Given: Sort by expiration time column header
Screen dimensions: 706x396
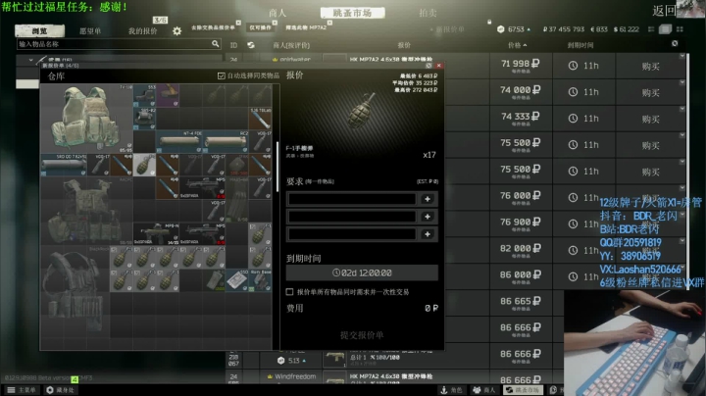Looking at the screenshot, I should (580, 45).
